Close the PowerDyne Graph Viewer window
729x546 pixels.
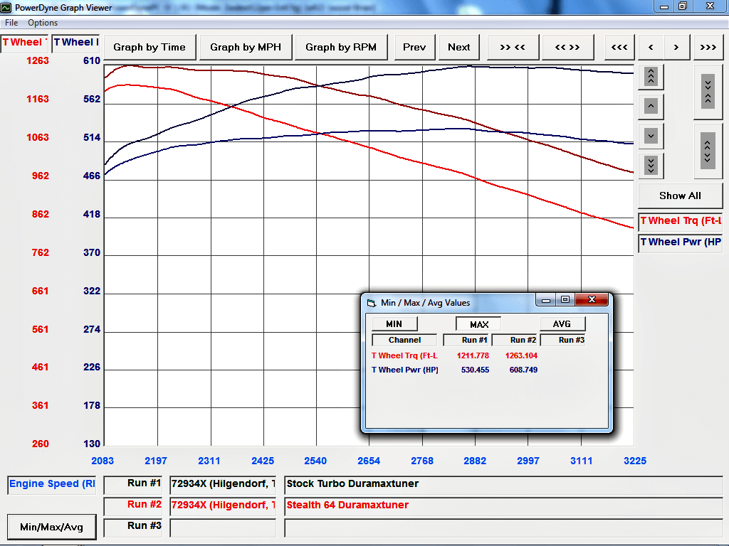coord(710,6)
